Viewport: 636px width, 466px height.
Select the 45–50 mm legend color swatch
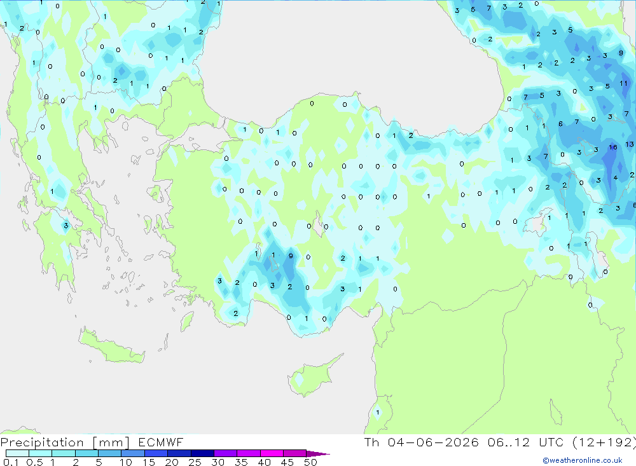(x=295, y=453)
